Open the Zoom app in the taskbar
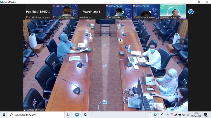 (x=77, y=115)
